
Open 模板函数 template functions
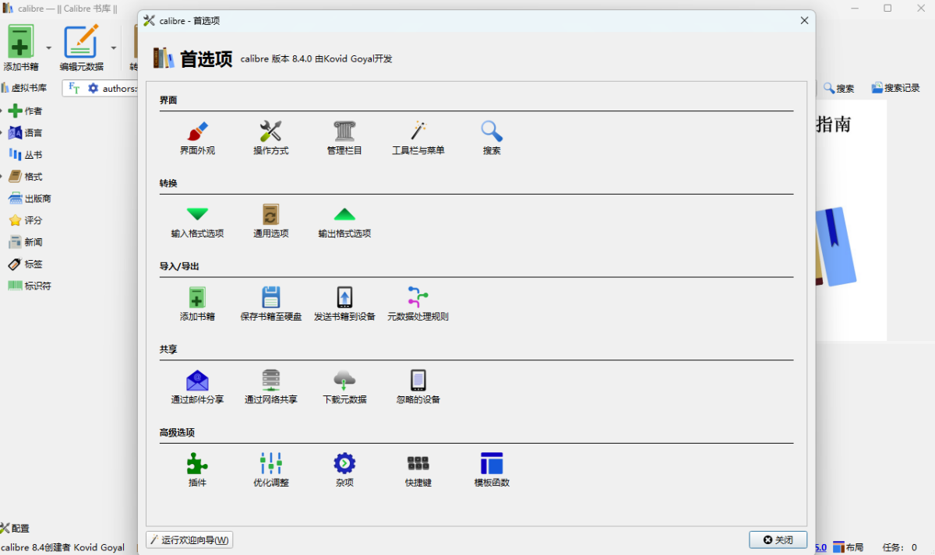(492, 469)
